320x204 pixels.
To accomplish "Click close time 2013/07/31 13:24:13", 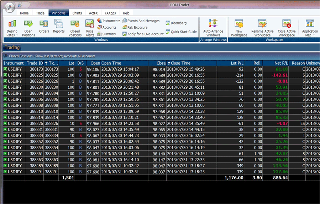I will (192, 154).
